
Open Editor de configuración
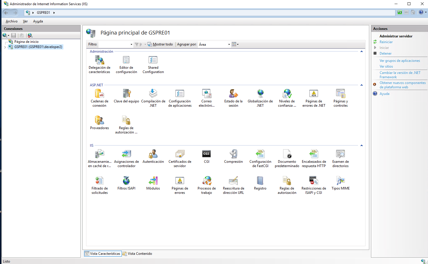click(x=126, y=60)
